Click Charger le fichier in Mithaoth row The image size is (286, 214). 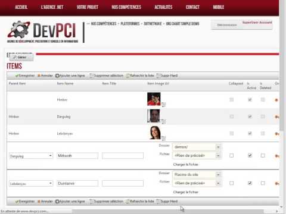[186, 165]
